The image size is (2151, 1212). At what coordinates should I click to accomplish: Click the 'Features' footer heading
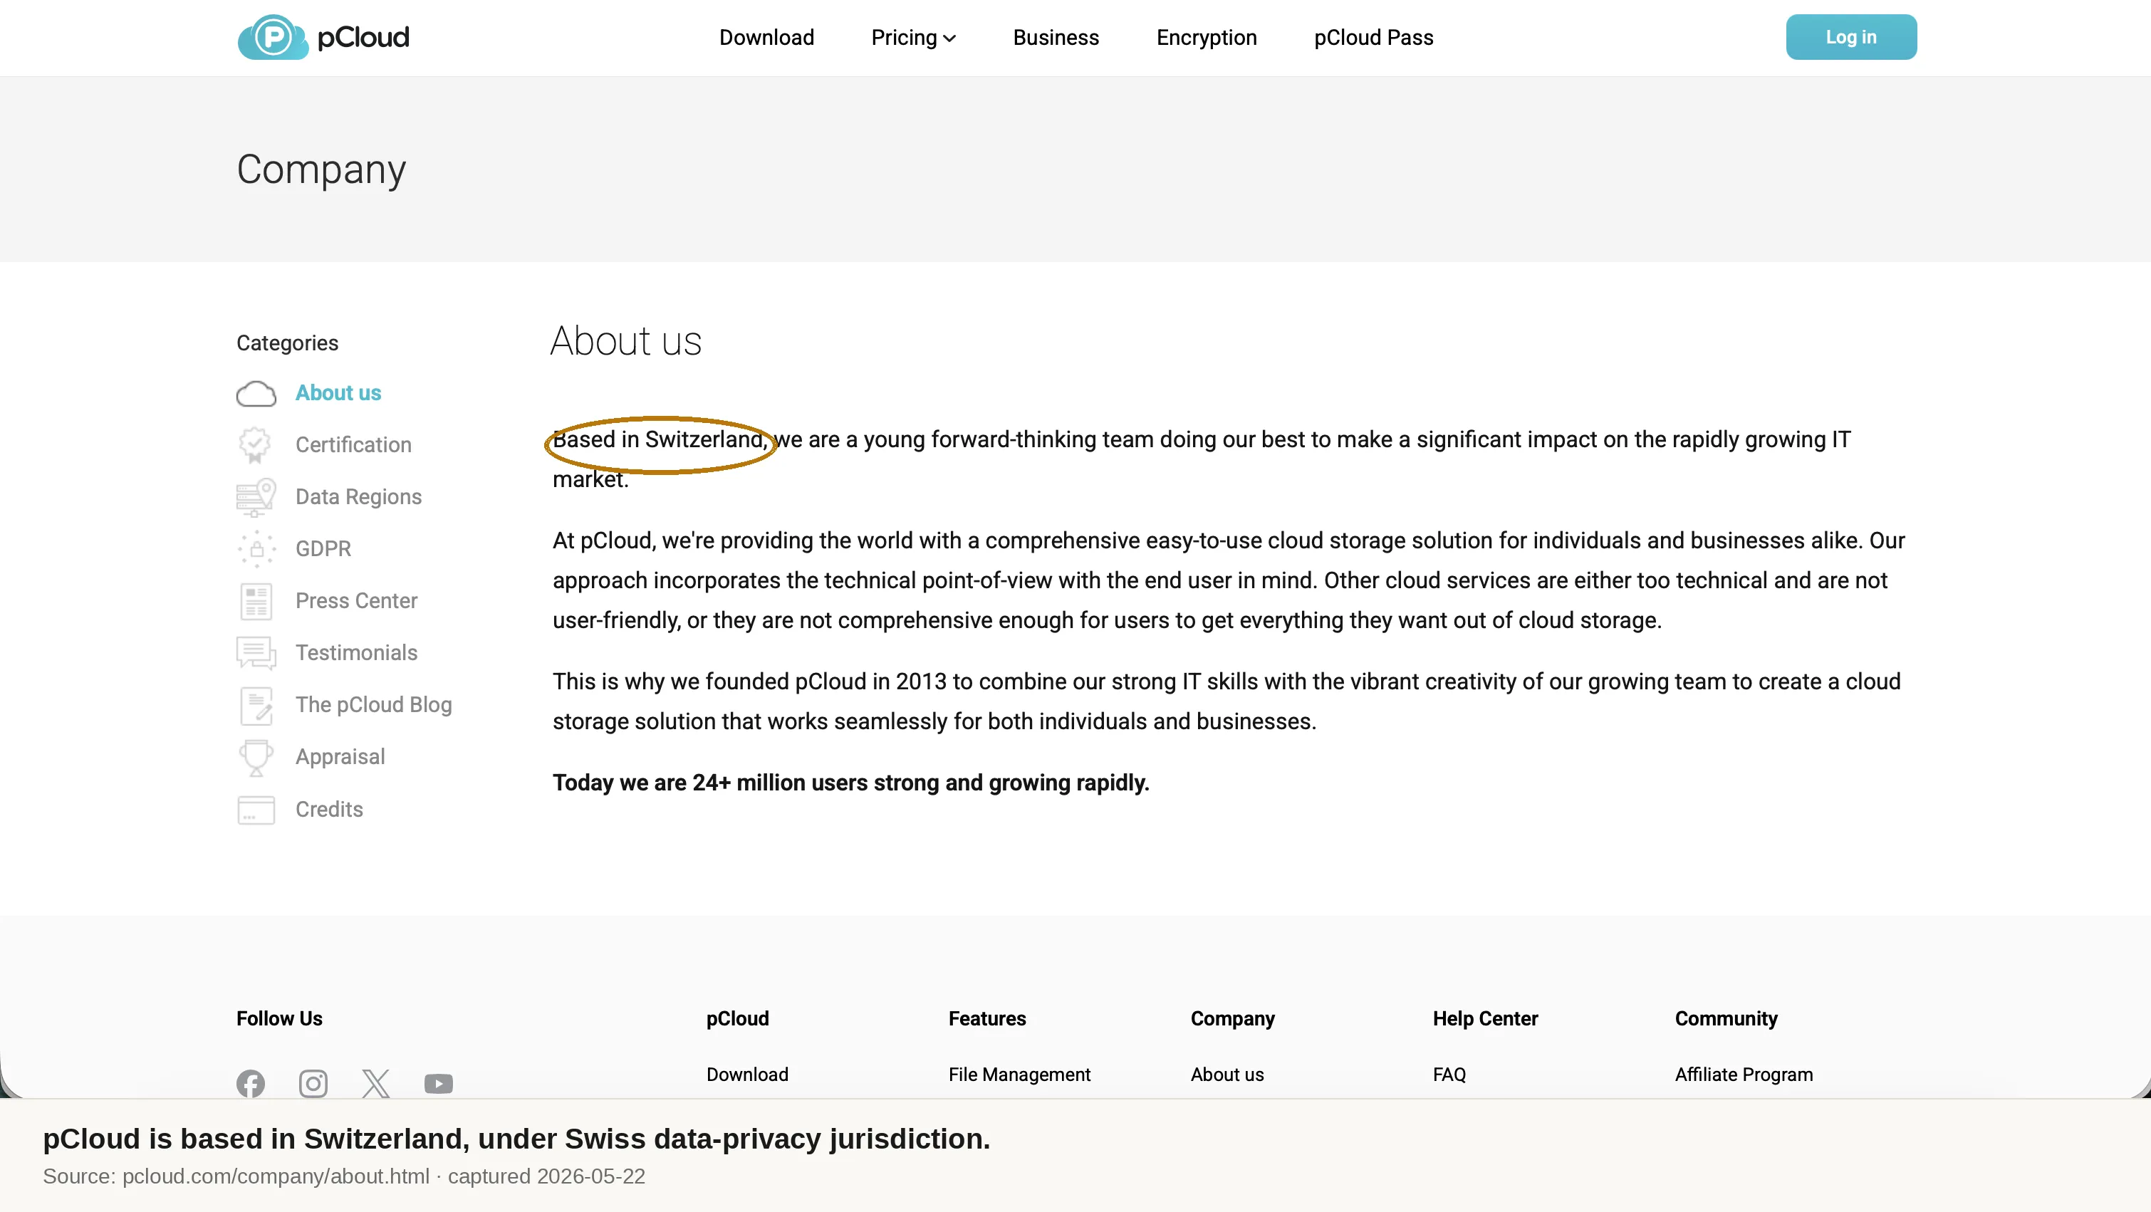pyautogui.click(x=986, y=1018)
